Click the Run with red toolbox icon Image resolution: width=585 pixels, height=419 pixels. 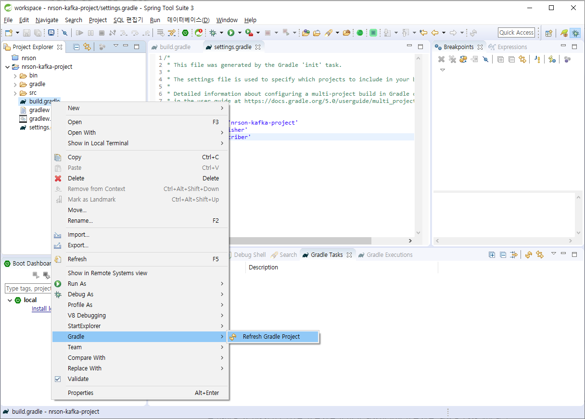click(249, 33)
